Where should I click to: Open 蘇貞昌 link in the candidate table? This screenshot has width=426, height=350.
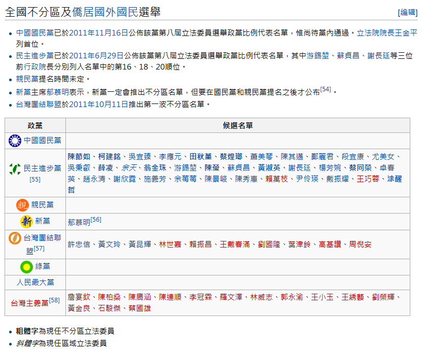pos(239,168)
